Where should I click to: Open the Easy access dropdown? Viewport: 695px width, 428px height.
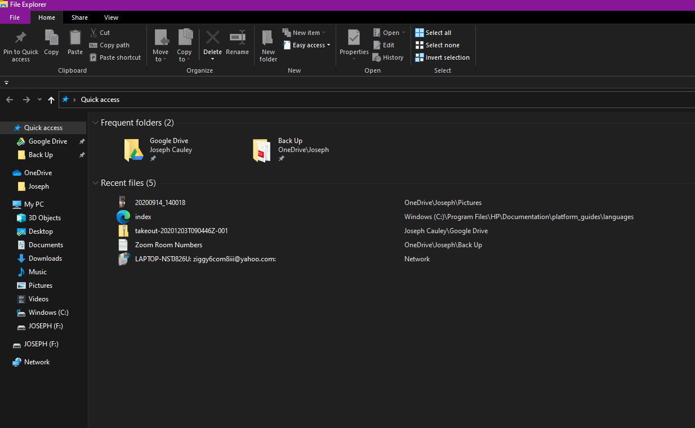click(307, 45)
